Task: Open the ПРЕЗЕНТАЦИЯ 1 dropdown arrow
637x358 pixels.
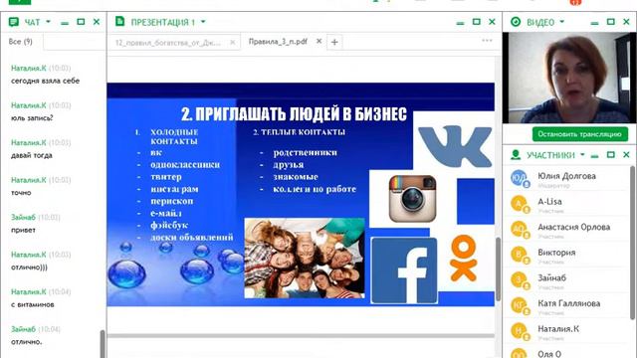Action: click(203, 22)
